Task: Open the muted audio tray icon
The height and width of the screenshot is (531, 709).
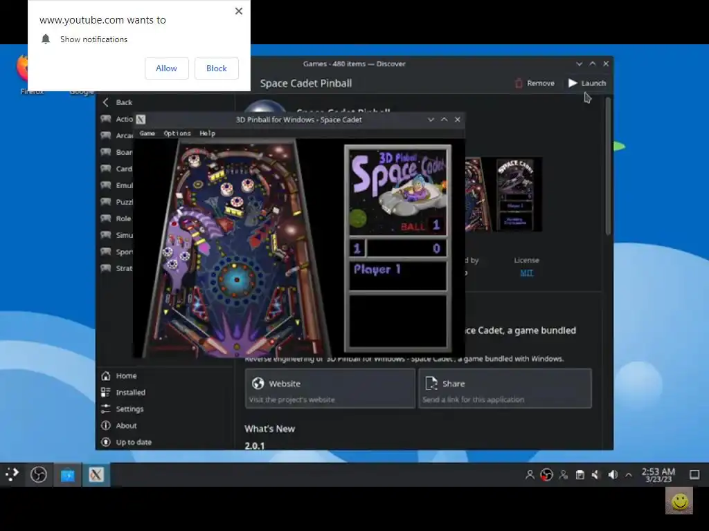Action: click(596, 474)
